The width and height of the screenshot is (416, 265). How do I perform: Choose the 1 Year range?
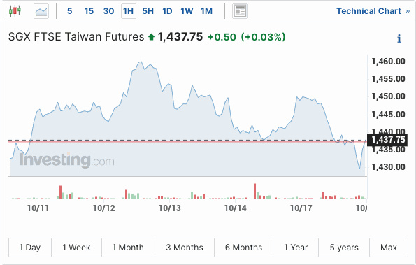click(296, 248)
